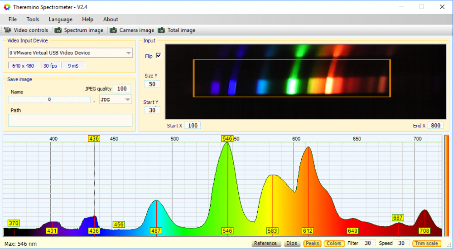
Task: Open the About menu
Action: click(111, 20)
